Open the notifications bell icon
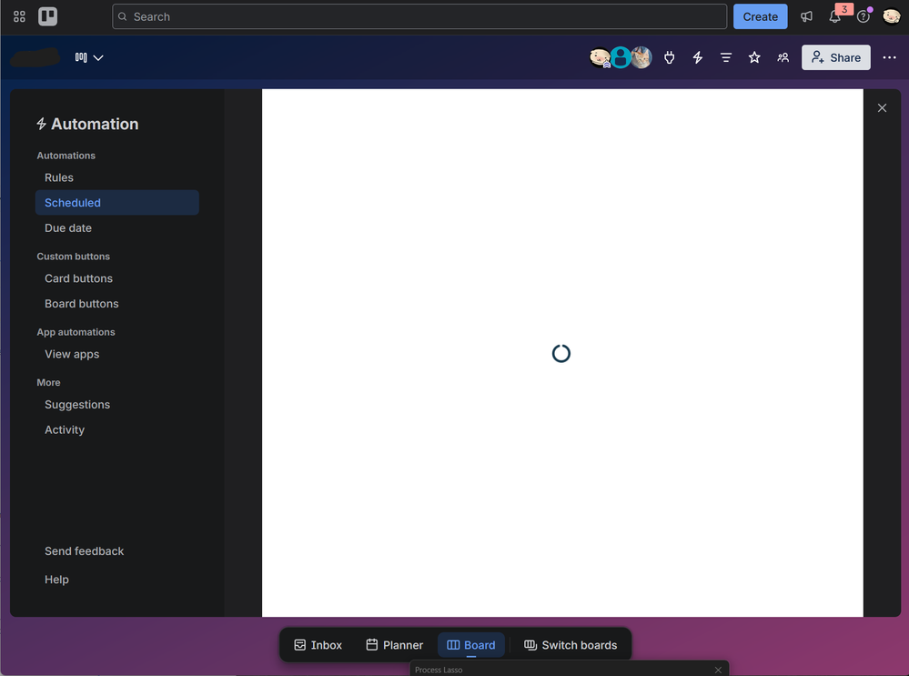 pos(834,16)
